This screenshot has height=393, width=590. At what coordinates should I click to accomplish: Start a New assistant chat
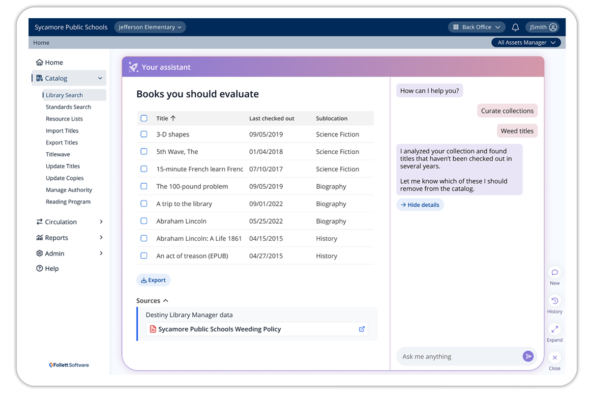555,273
